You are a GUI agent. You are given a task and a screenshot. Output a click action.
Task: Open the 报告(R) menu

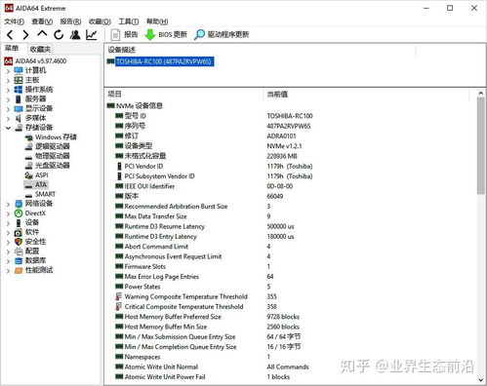click(x=70, y=21)
